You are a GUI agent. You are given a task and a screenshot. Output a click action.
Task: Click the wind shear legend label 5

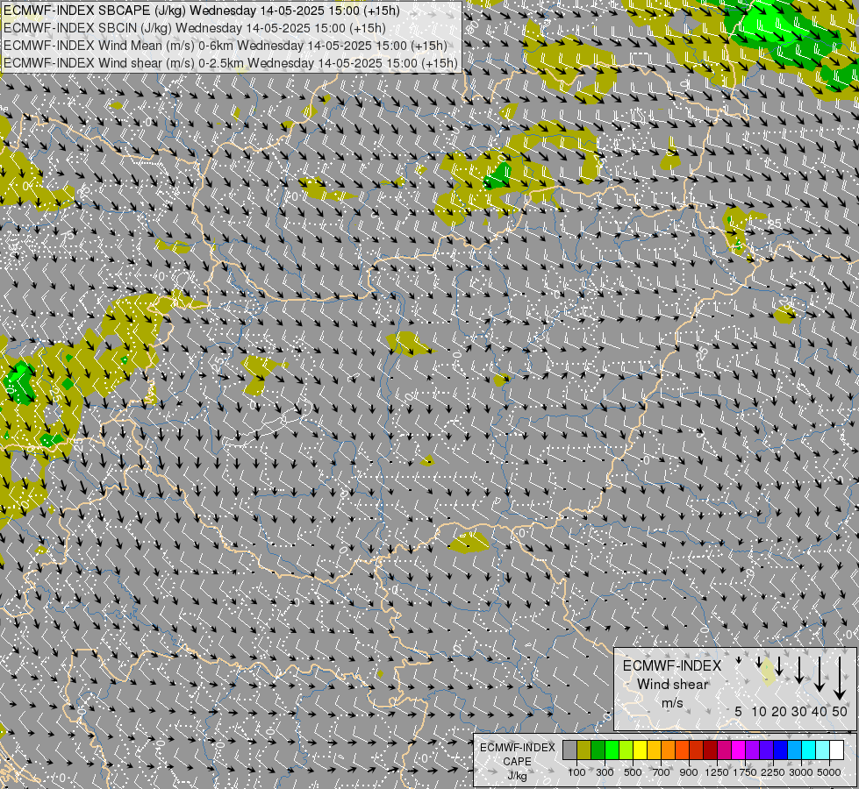pos(739,711)
